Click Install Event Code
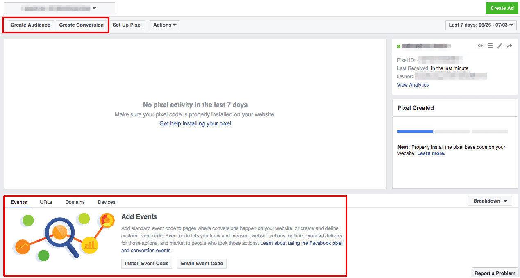The width and height of the screenshot is (520, 278). (146, 263)
